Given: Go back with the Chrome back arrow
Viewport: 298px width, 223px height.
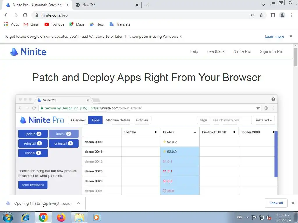Looking at the screenshot, I should 6,15.
